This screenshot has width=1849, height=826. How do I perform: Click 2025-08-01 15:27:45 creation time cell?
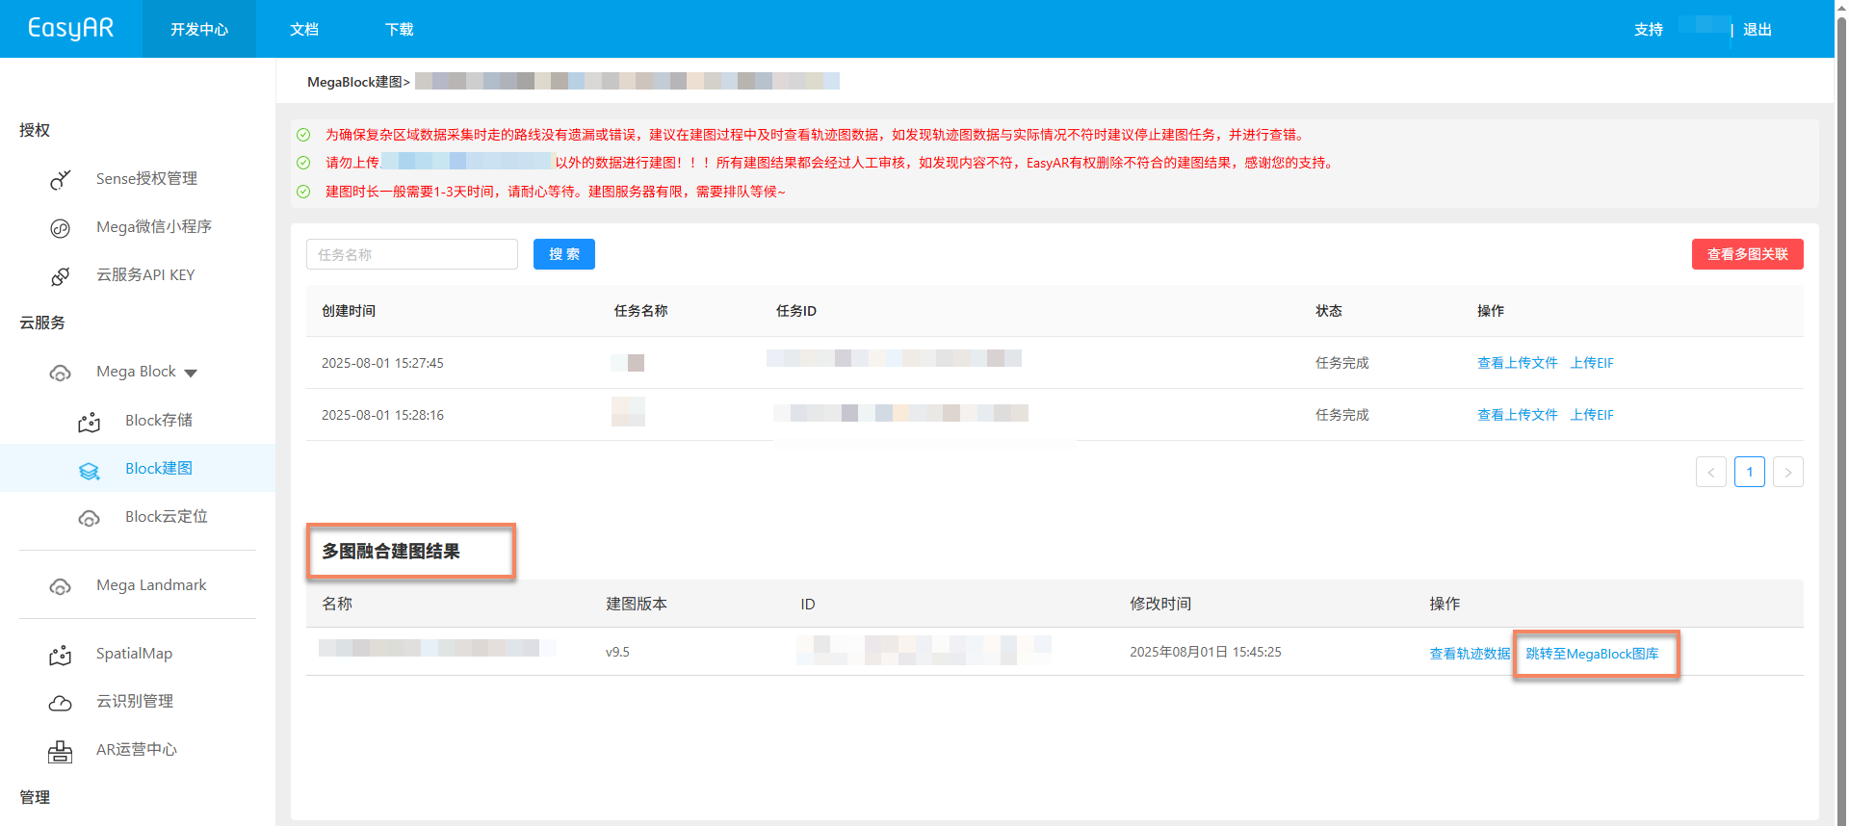(382, 363)
